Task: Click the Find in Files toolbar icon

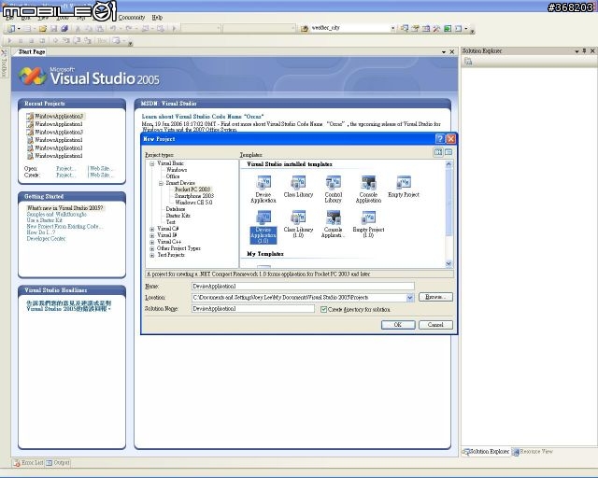Action: (305, 28)
